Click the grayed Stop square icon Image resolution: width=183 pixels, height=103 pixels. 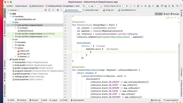tap(153, 6)
